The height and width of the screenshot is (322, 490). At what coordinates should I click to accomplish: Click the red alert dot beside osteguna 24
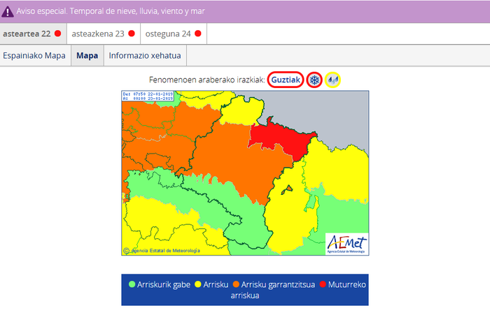(x=198, y=34)
